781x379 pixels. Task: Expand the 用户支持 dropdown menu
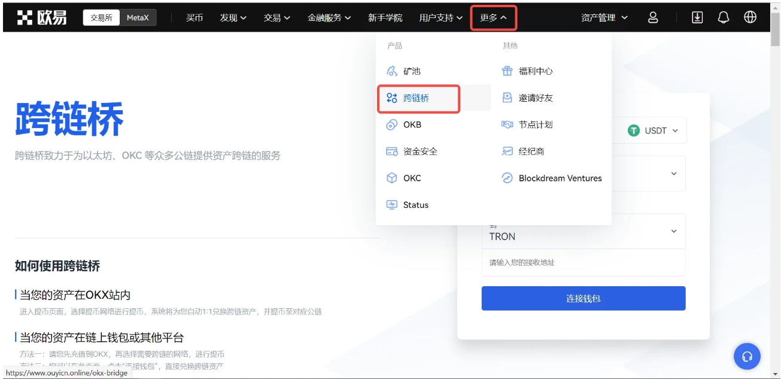(x=441, y=18)
